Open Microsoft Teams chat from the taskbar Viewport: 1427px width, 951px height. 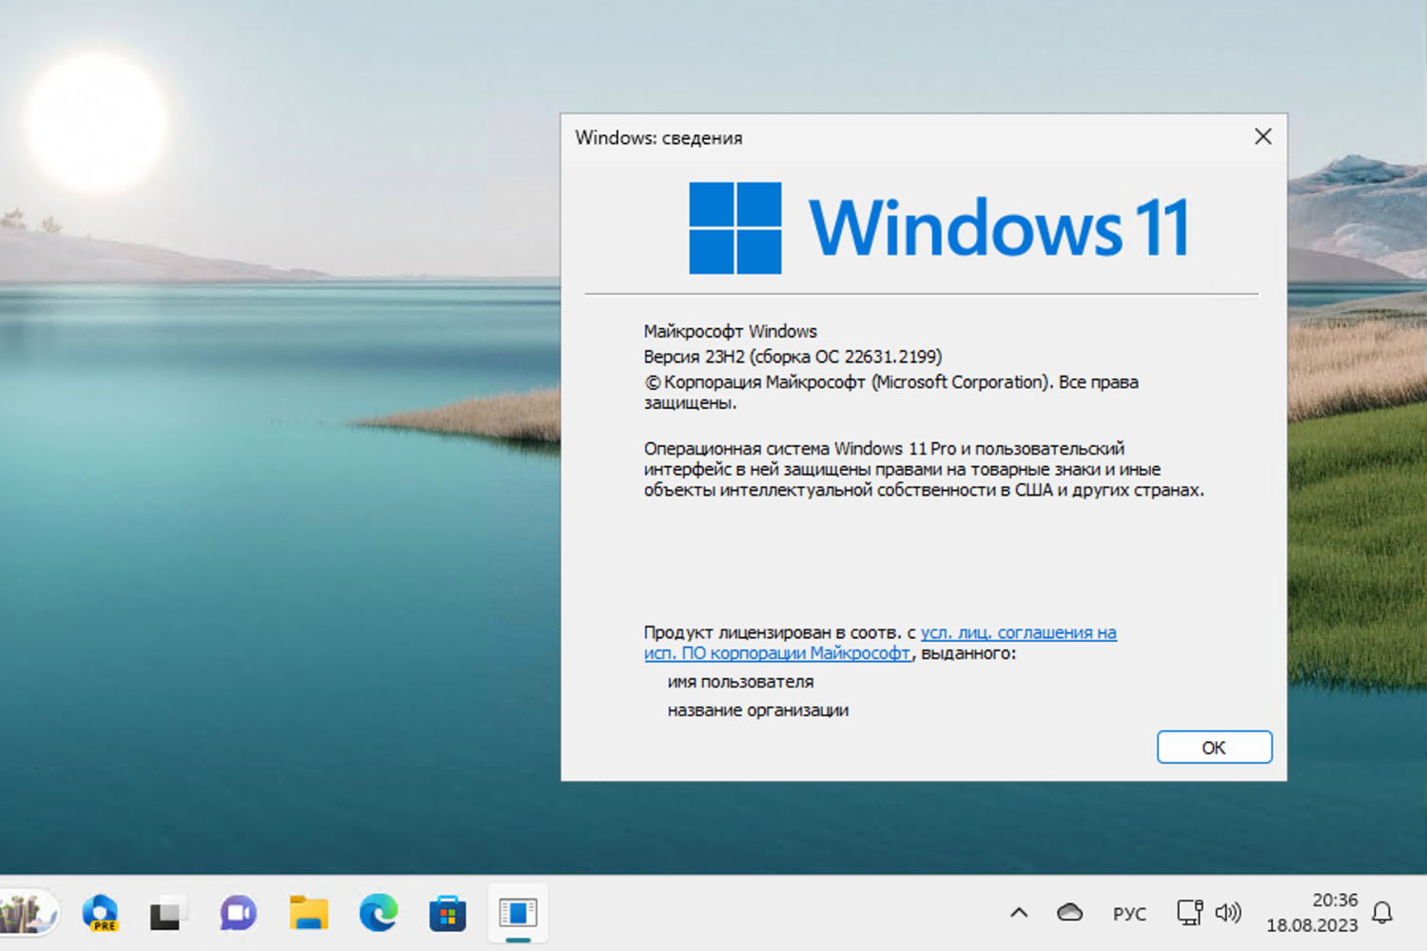coord(238,913)
